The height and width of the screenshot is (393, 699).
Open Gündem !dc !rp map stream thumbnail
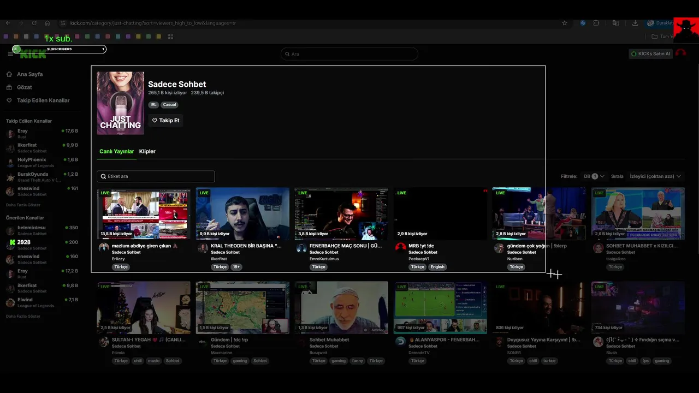pos(242,307)
